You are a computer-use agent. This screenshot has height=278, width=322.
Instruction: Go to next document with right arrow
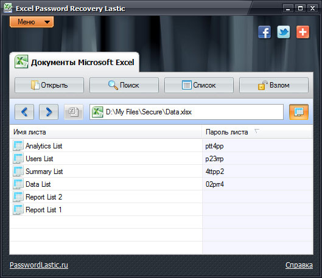coord(49,112)
